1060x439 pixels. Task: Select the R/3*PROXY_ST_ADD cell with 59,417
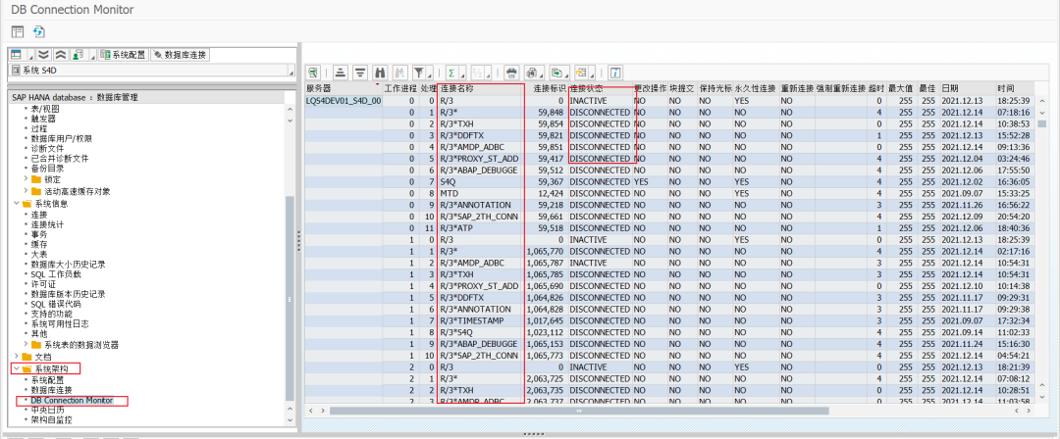coord(481,158)
